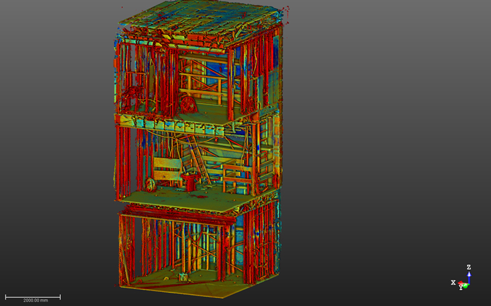Click the red X axis arrow

click(460, 283)
